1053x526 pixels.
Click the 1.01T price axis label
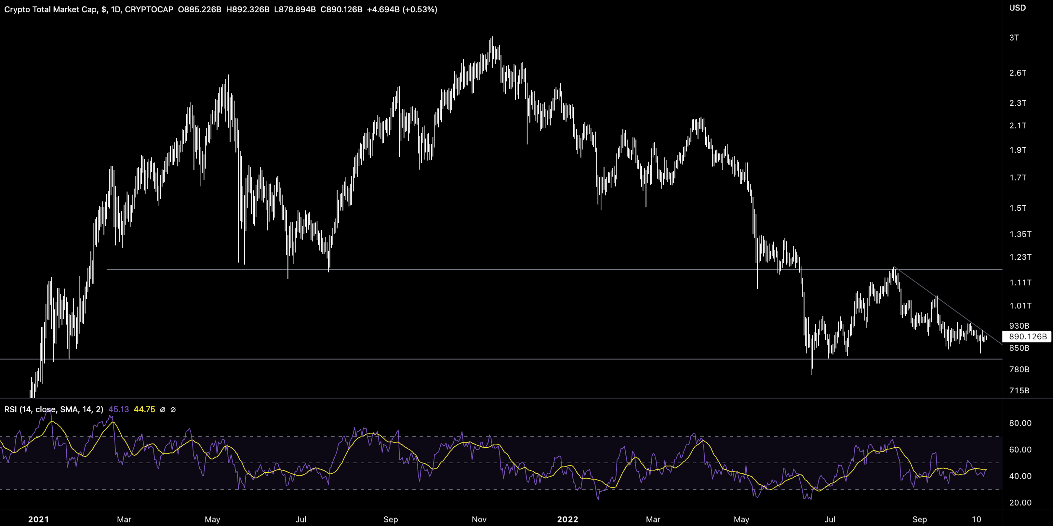[x=1020, y=306]
